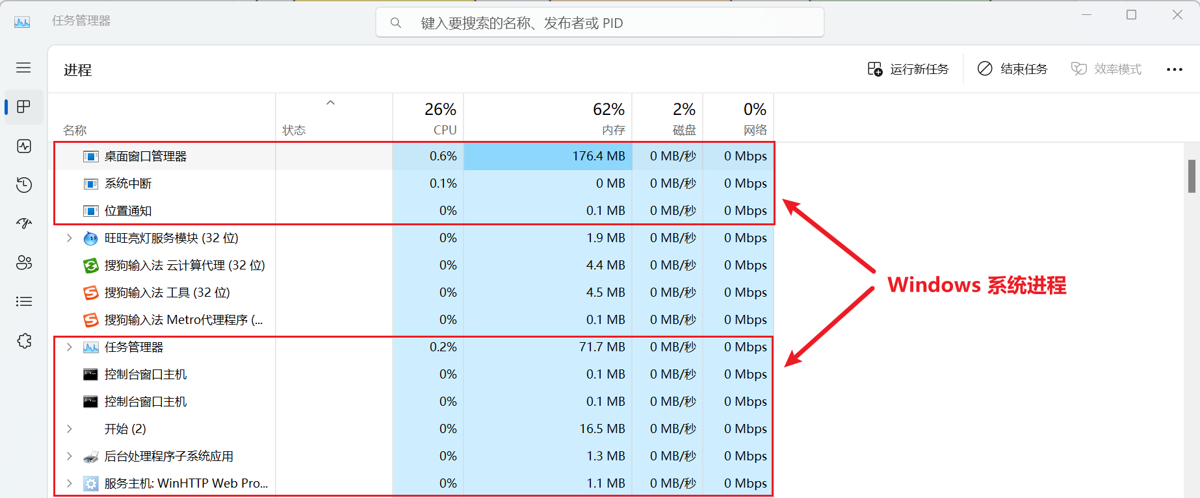Image resolution: width=1200 pixels, height=498 pixels.
Task: Click the 16.5 MB memory value
Action: tap(602, 429)
